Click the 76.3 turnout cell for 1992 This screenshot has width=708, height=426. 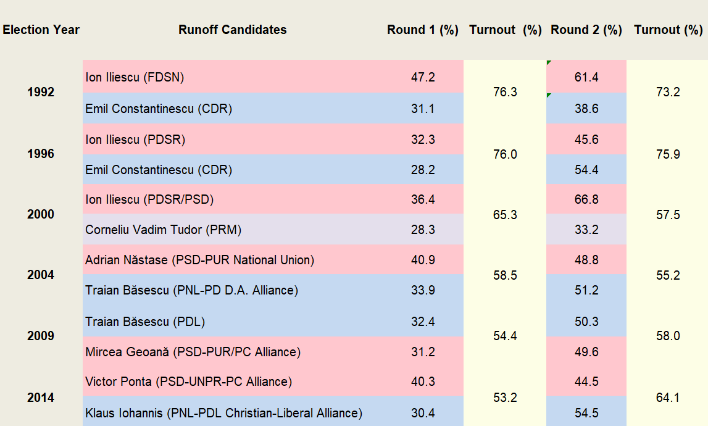coord(505,92)
